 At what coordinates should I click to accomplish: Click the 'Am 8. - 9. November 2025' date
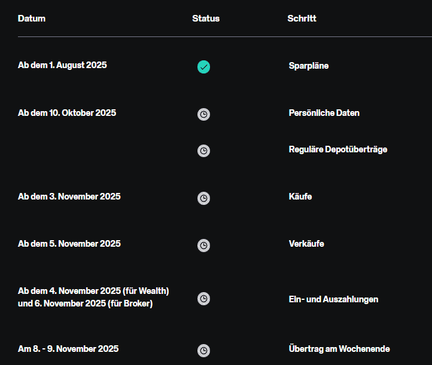click(68, 349)
